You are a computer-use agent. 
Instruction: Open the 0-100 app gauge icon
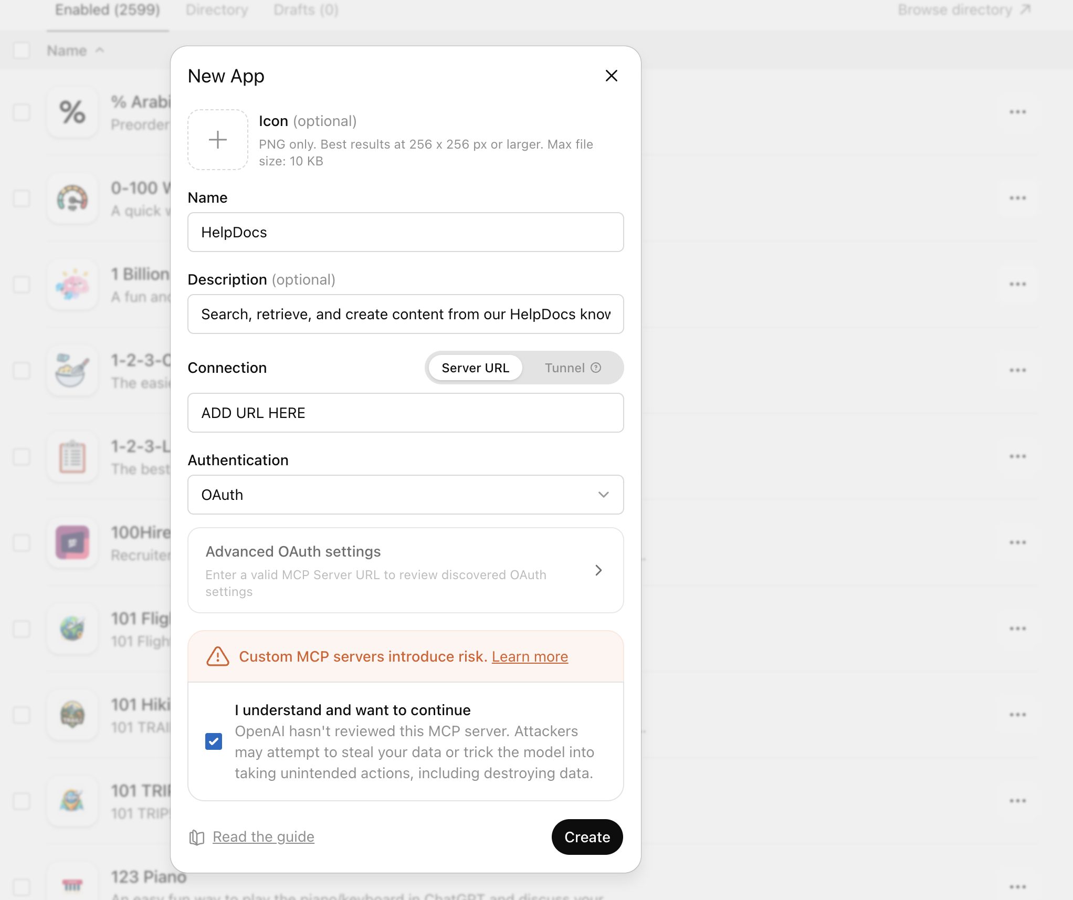(x=72, y=198)
